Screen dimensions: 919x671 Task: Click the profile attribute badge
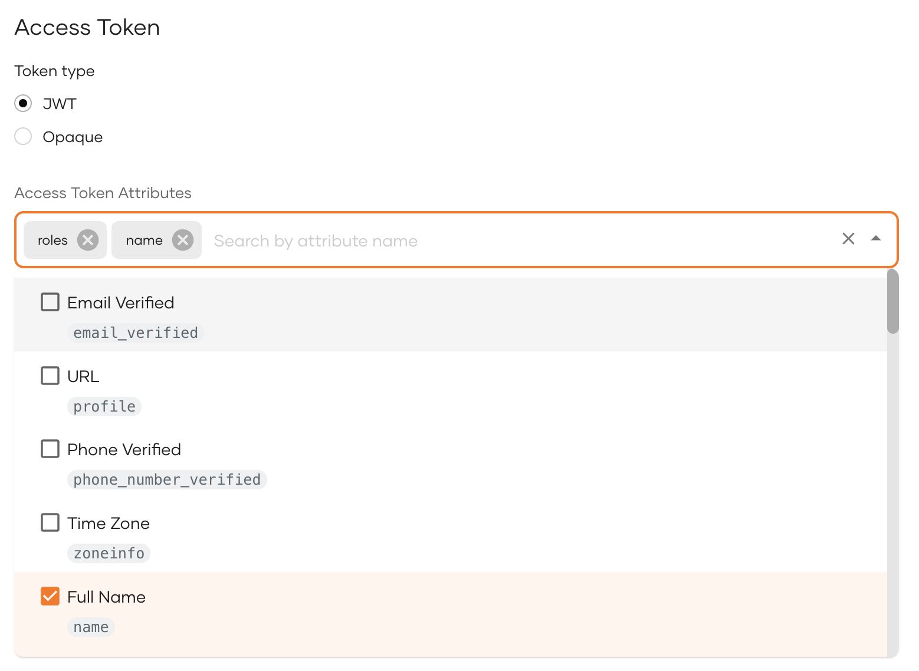tap(104, 406)
